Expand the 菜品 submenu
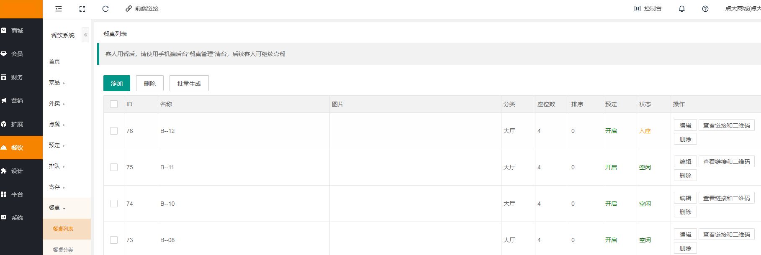Screen dimensions: 761x255 pyautogui.click(x=57, y=83)
